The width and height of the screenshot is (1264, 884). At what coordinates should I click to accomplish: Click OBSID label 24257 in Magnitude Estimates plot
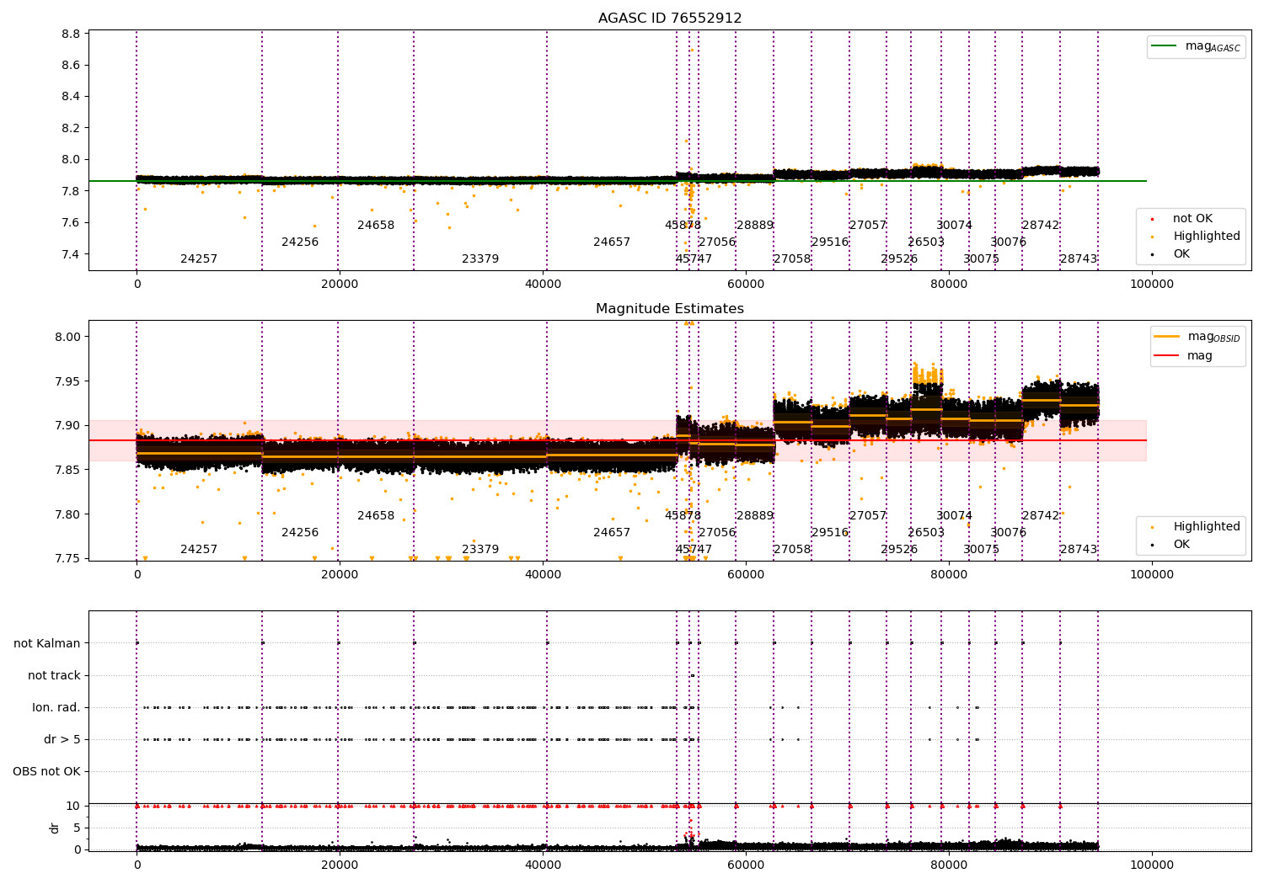tap(199, 550)
